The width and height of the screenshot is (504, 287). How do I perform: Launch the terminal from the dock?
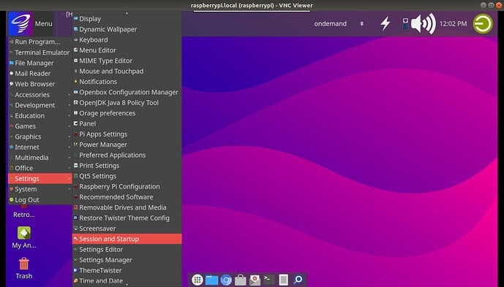(x=269, y=280)
